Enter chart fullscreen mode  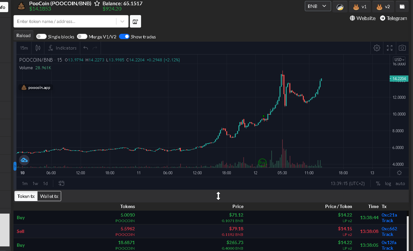coord(390,48)
